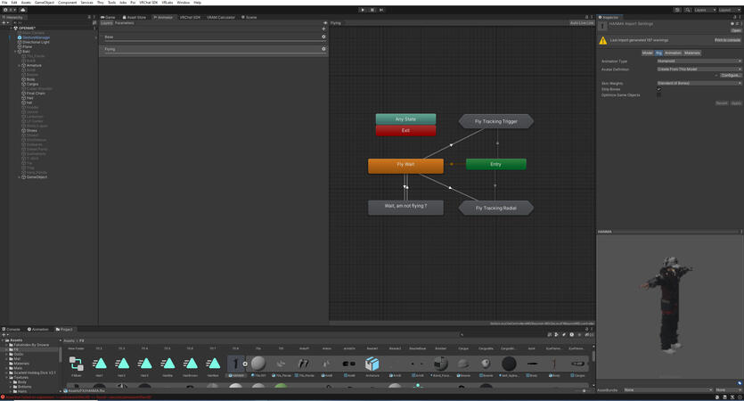
Task: Open settings gear for the Flying layer
Action: click(x=323, y=49)
